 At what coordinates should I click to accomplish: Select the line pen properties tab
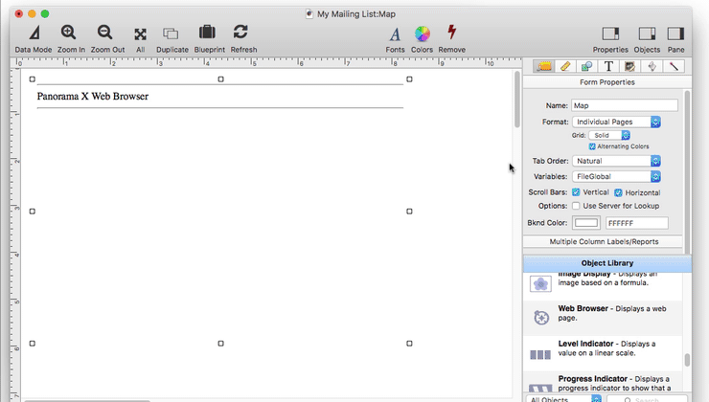pyautogui.click(x=674, y=66)
